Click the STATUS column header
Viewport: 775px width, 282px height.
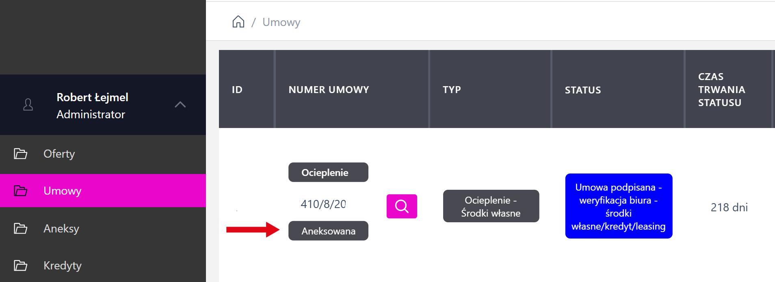pyautogui.click(x=582, y=90)
